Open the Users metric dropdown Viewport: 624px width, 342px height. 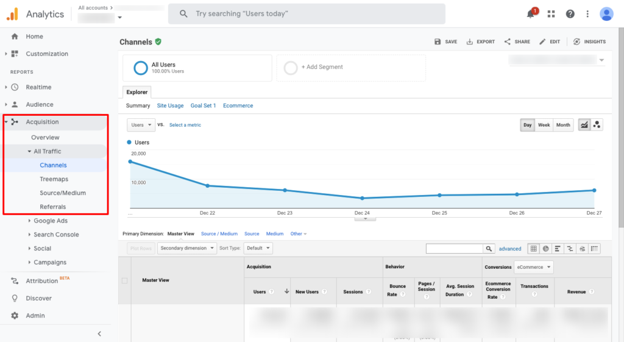[141, 125]
